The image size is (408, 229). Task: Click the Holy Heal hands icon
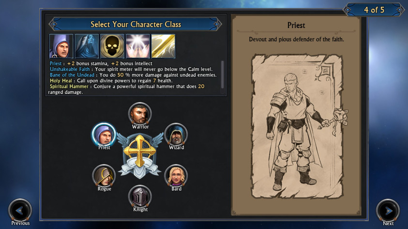coord(138,46)
